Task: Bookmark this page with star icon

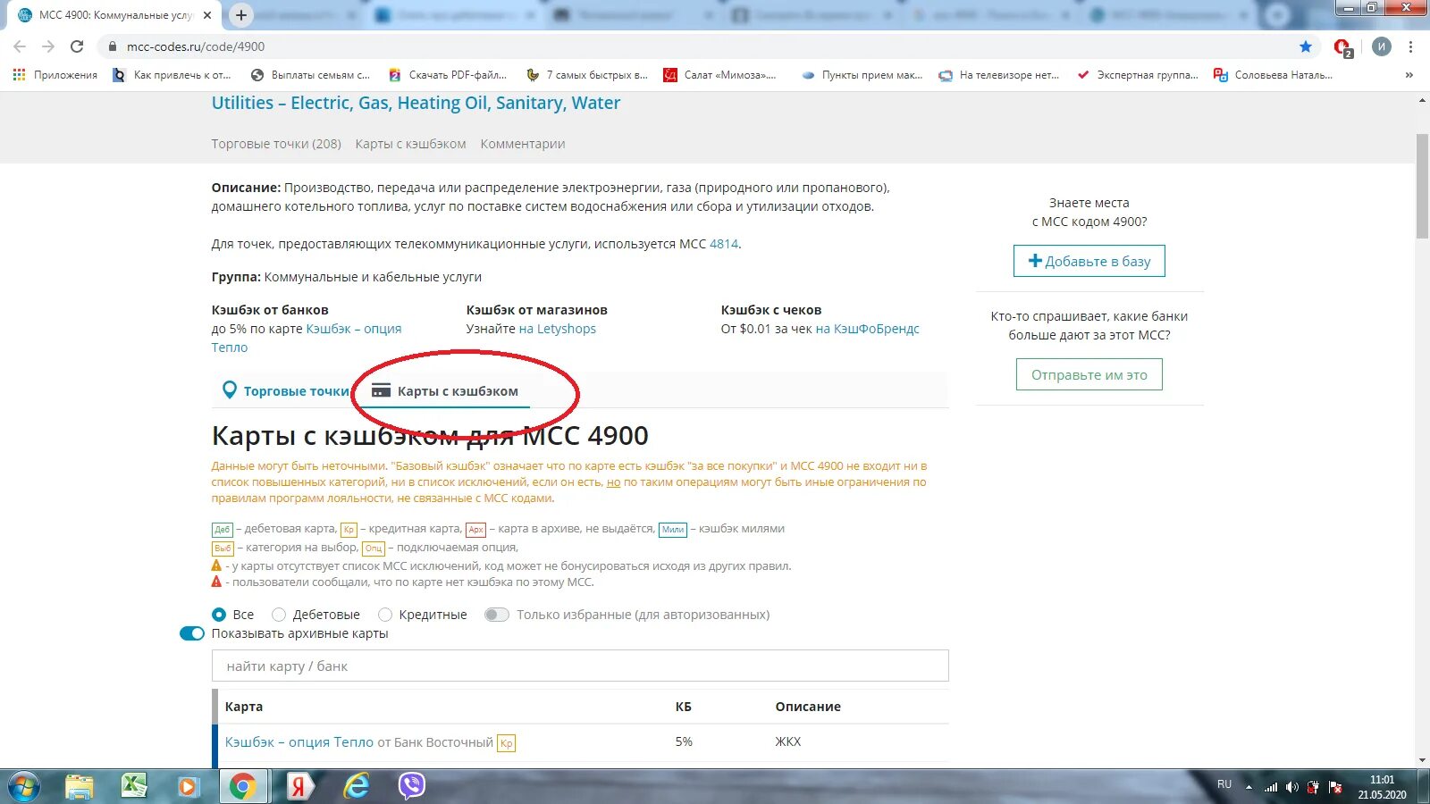Action: 1306,46
